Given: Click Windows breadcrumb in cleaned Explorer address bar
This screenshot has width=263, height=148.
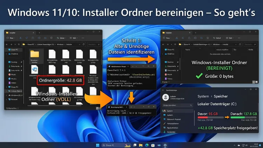Looking at the screenshot, I should tap(216, 45).
